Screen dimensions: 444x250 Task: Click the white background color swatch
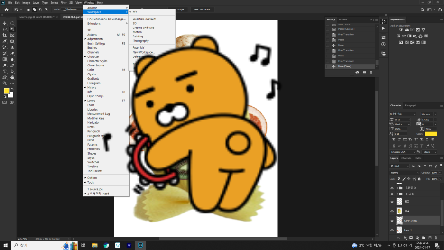11,95
